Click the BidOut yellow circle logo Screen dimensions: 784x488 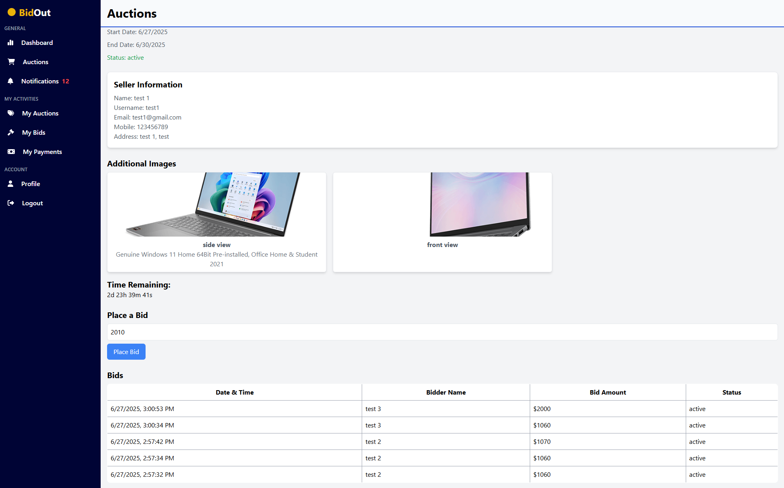click(x=12, y=12)
